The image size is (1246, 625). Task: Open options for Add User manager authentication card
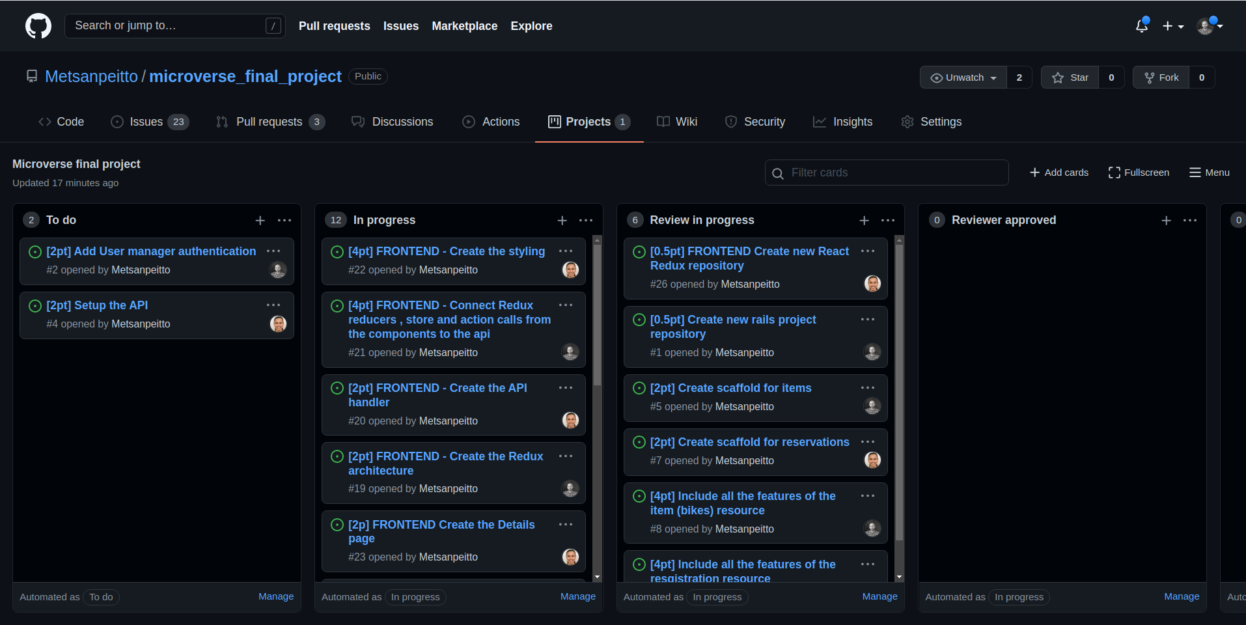(x=273, y=251)
